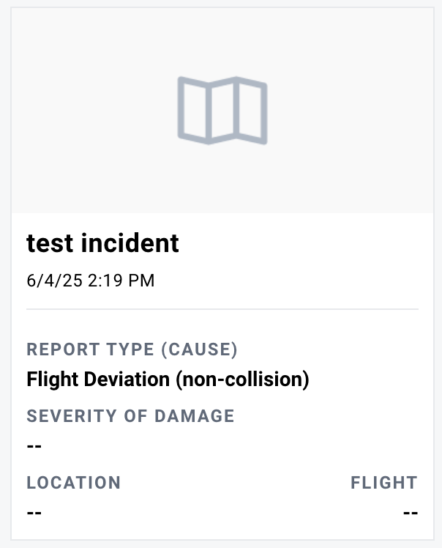Click the empty flight value dashes
This screenshot has width=442, height=548.
point(411,513)
